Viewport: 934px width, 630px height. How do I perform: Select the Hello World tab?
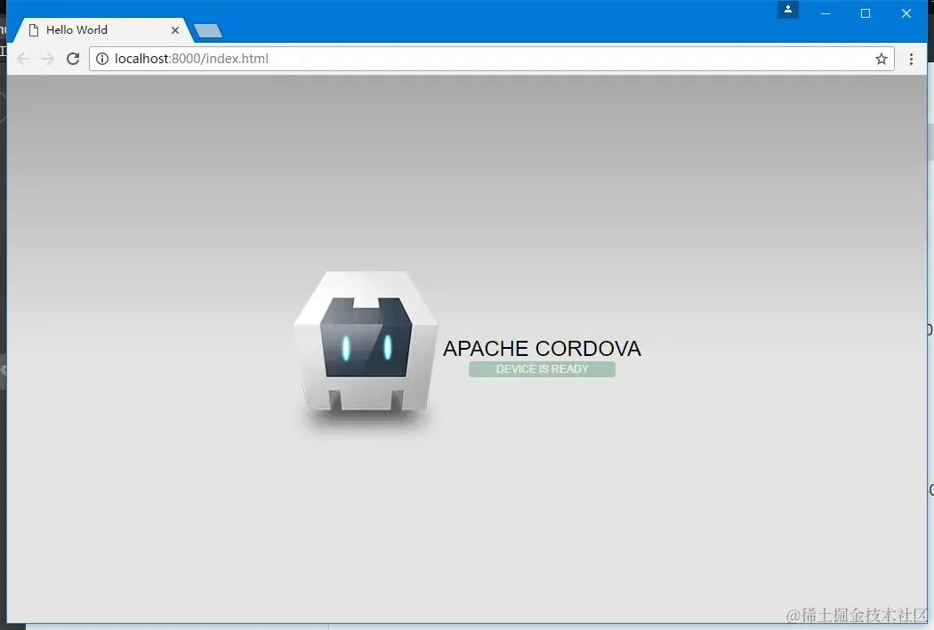[104, 29]
